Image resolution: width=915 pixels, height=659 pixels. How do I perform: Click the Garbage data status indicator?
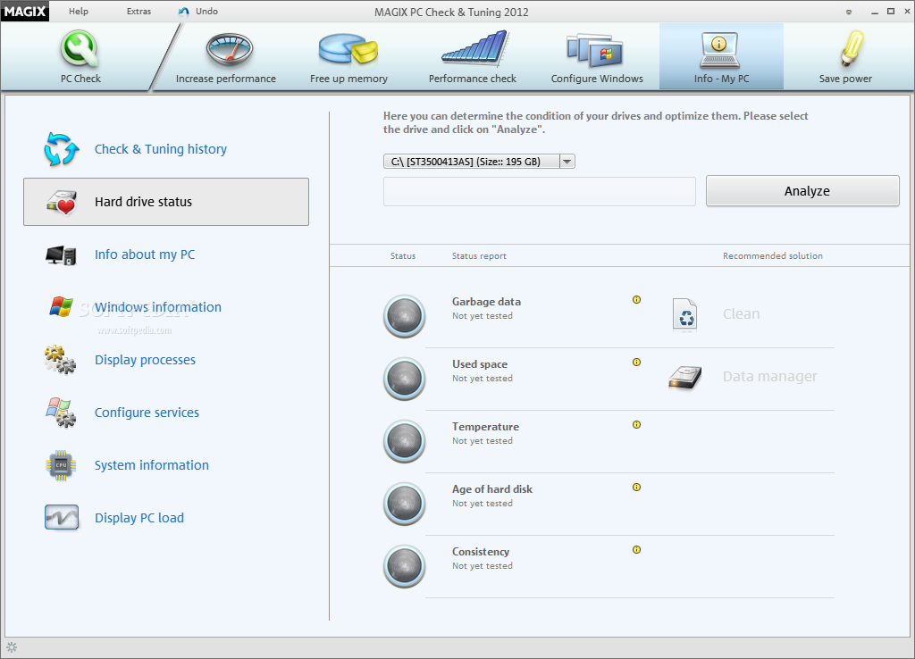404,316
